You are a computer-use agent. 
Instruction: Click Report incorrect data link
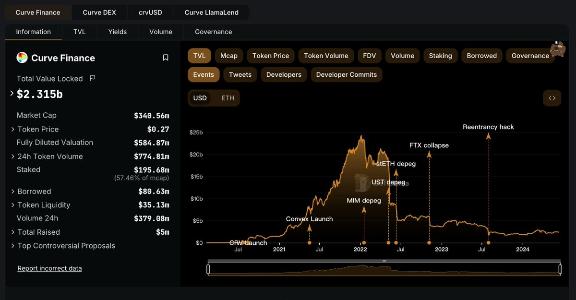[x=49, y=268]
